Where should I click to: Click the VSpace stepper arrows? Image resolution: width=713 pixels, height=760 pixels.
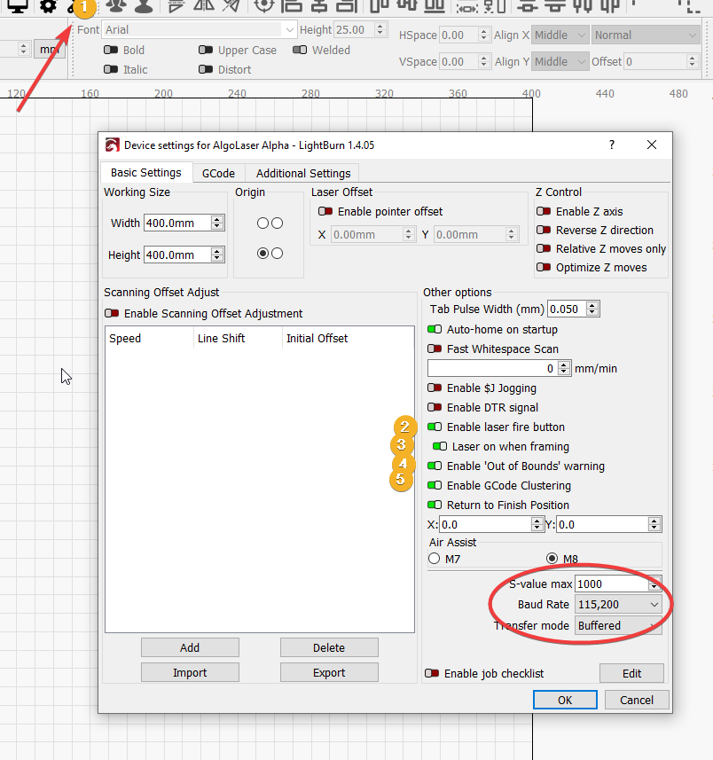pyautogui.click(x=483, y=61)
